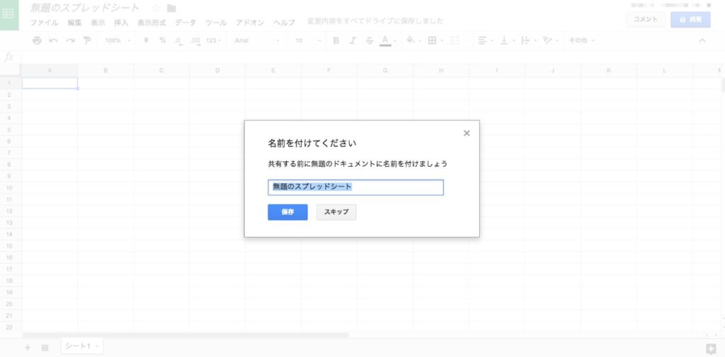This screenshot has width=725, height=357.
Task: Open the Arial font dropdown
Action: coord(257,40)
